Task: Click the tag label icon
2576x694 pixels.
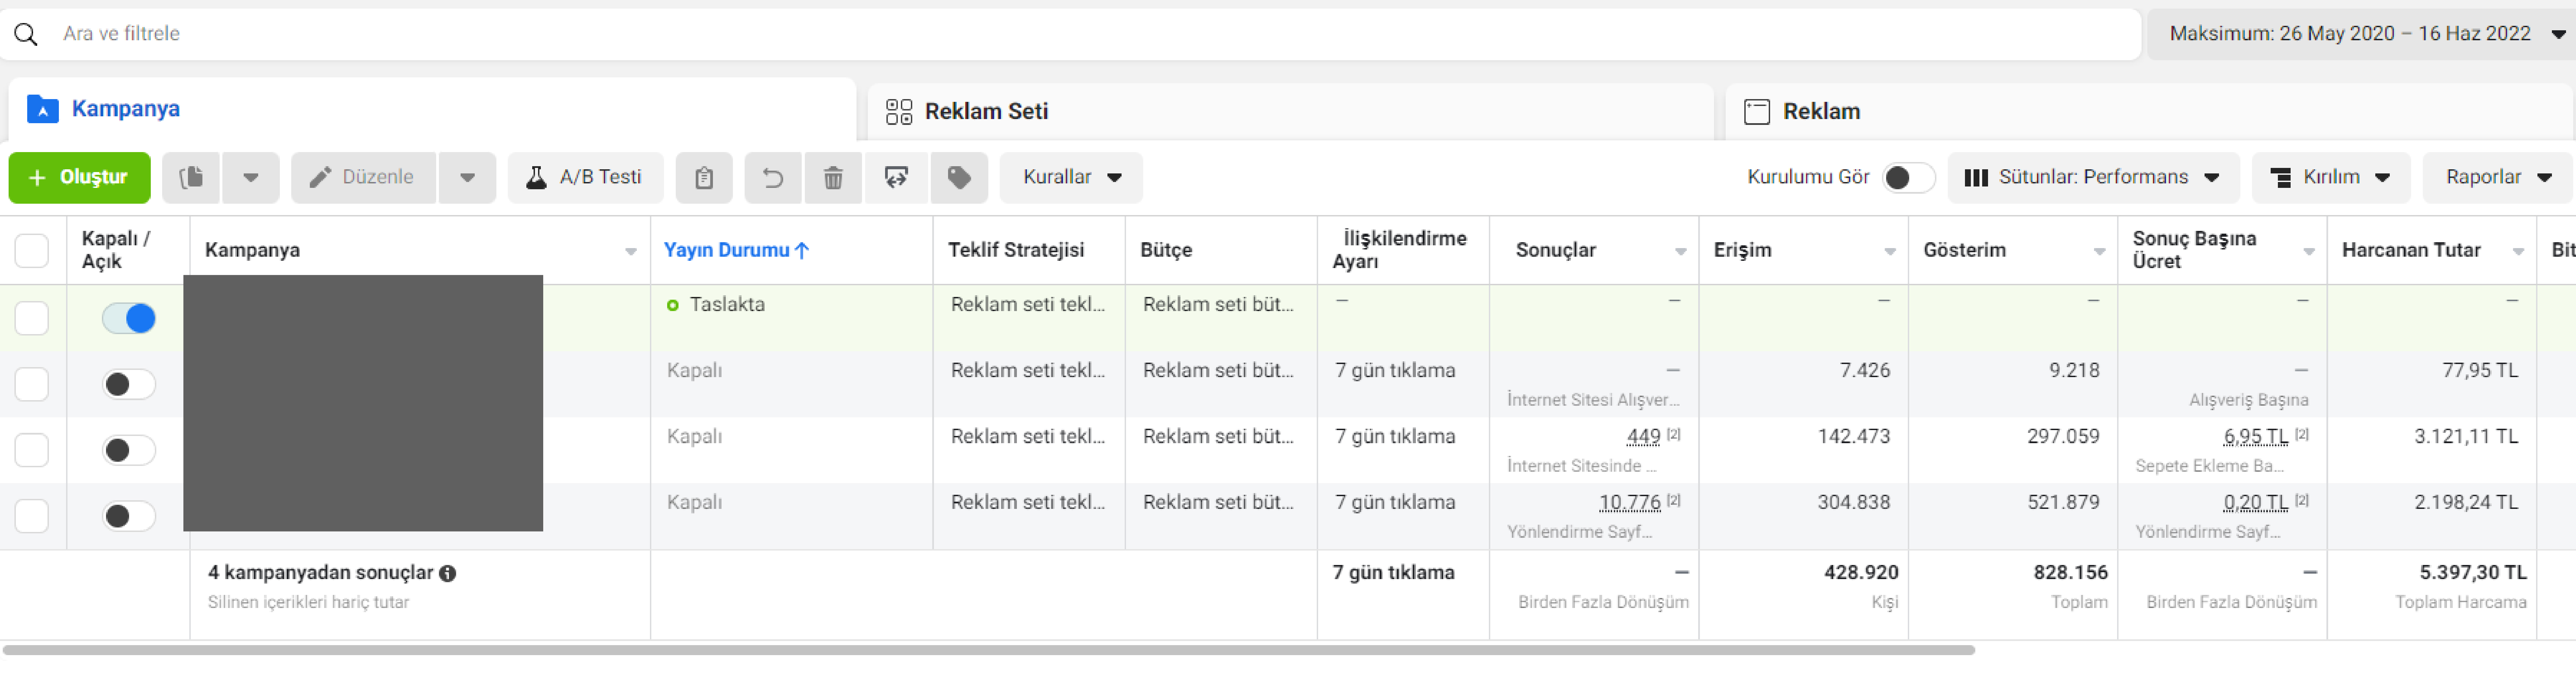Action: tap(959, 177)
